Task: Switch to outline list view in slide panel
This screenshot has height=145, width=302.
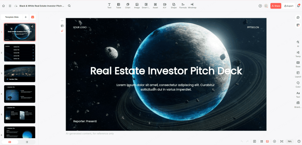Action: click(27, 142)
